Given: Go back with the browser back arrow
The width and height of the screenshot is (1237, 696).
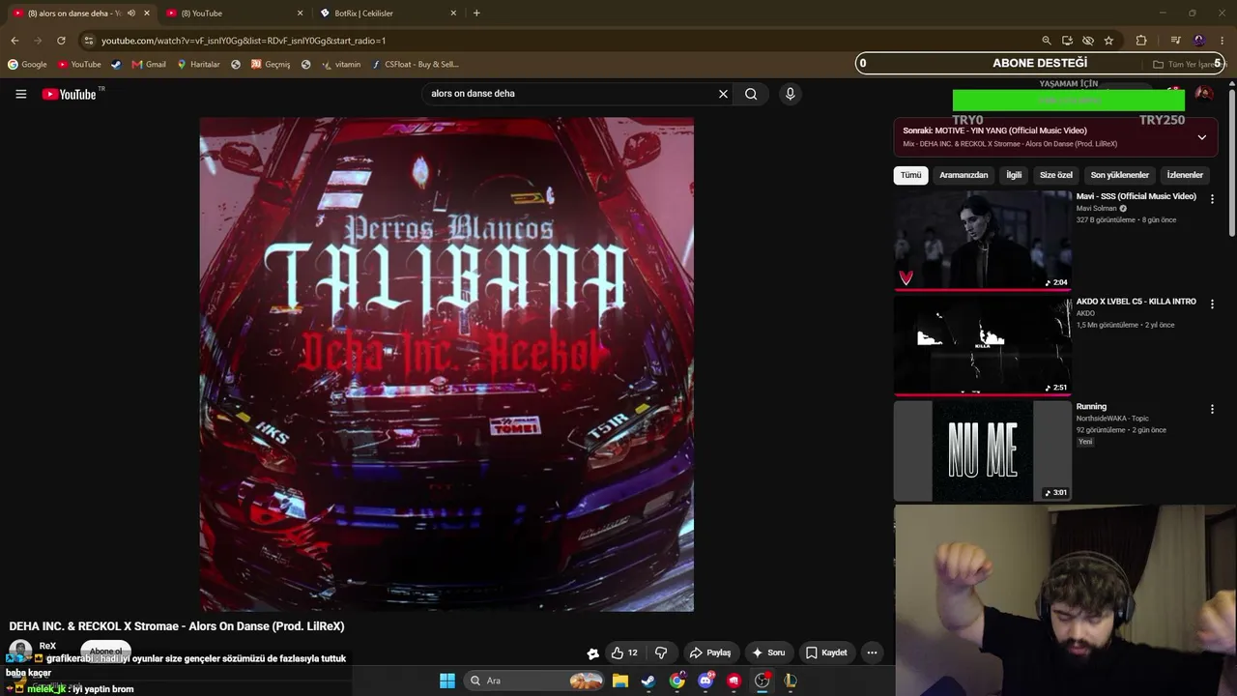Looking at the screenshot, I should pos(14,41).
